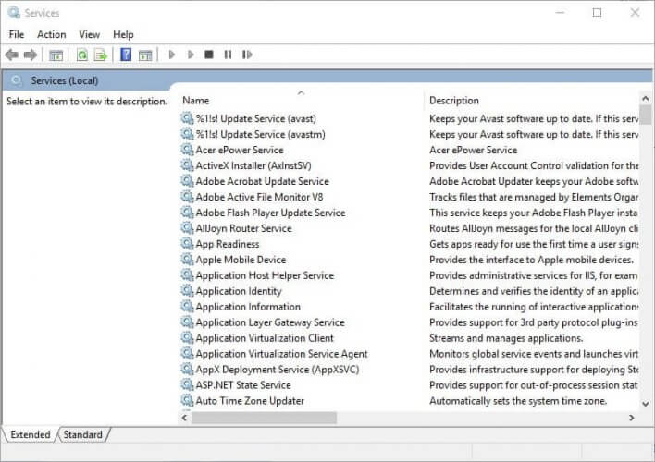655x462 pixels.
Task: Select Adobe Flash Player Update Service
Action: 270,213
